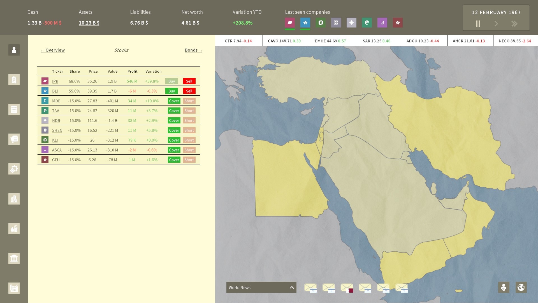This screenshot has width=538, height=303.
Task: Open the buildings sidebar icon
Action: 14,199
